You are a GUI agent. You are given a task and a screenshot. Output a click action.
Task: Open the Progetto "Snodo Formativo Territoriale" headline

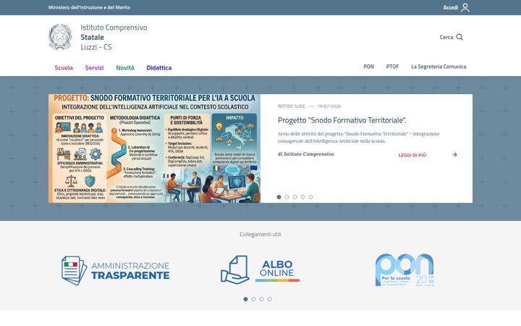(342, 120)
